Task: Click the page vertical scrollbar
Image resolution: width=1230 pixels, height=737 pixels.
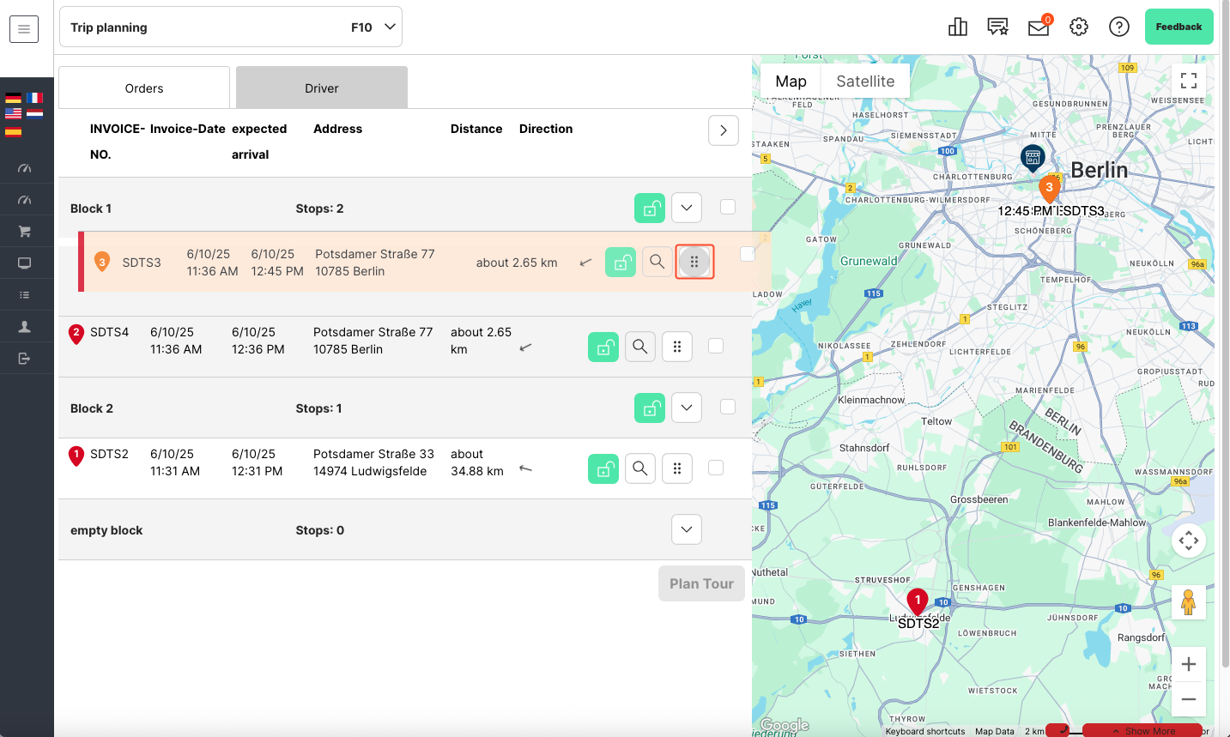Action: [1225, 335]
